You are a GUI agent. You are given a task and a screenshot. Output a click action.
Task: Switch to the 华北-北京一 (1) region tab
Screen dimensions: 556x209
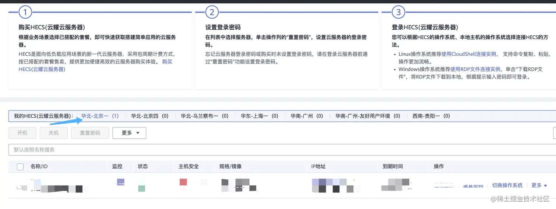coord(100,116)
